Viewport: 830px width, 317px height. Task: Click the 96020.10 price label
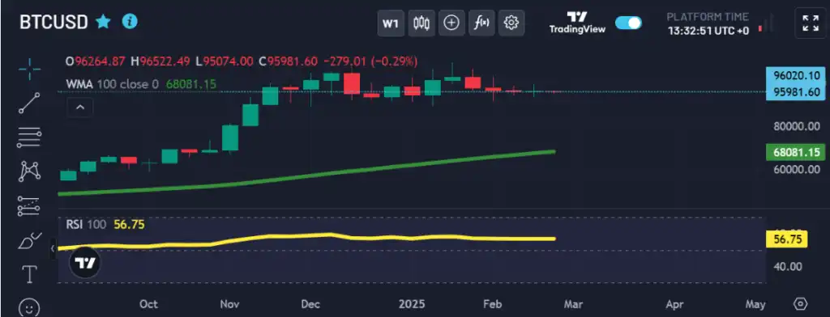(797, 75)
